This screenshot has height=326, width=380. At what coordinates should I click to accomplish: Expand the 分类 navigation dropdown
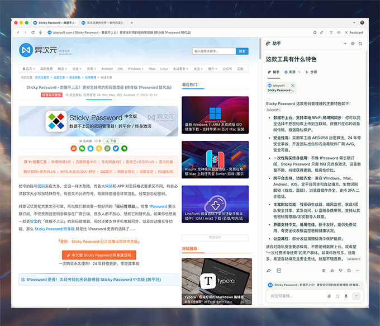click(77, 69)
